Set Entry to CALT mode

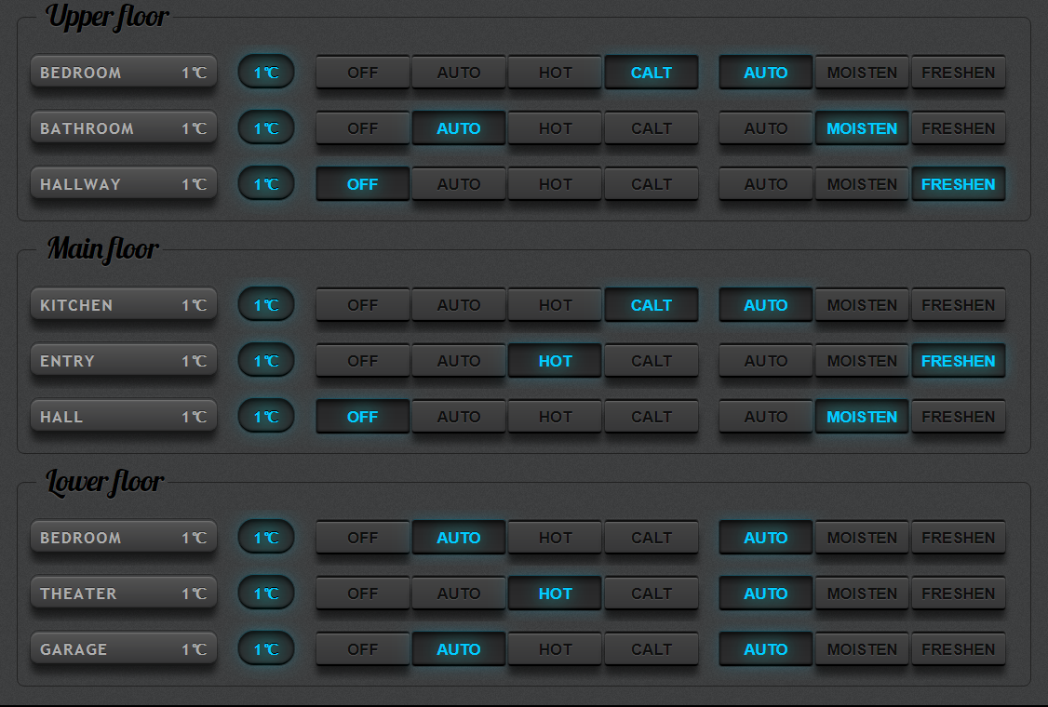(651, 361)
